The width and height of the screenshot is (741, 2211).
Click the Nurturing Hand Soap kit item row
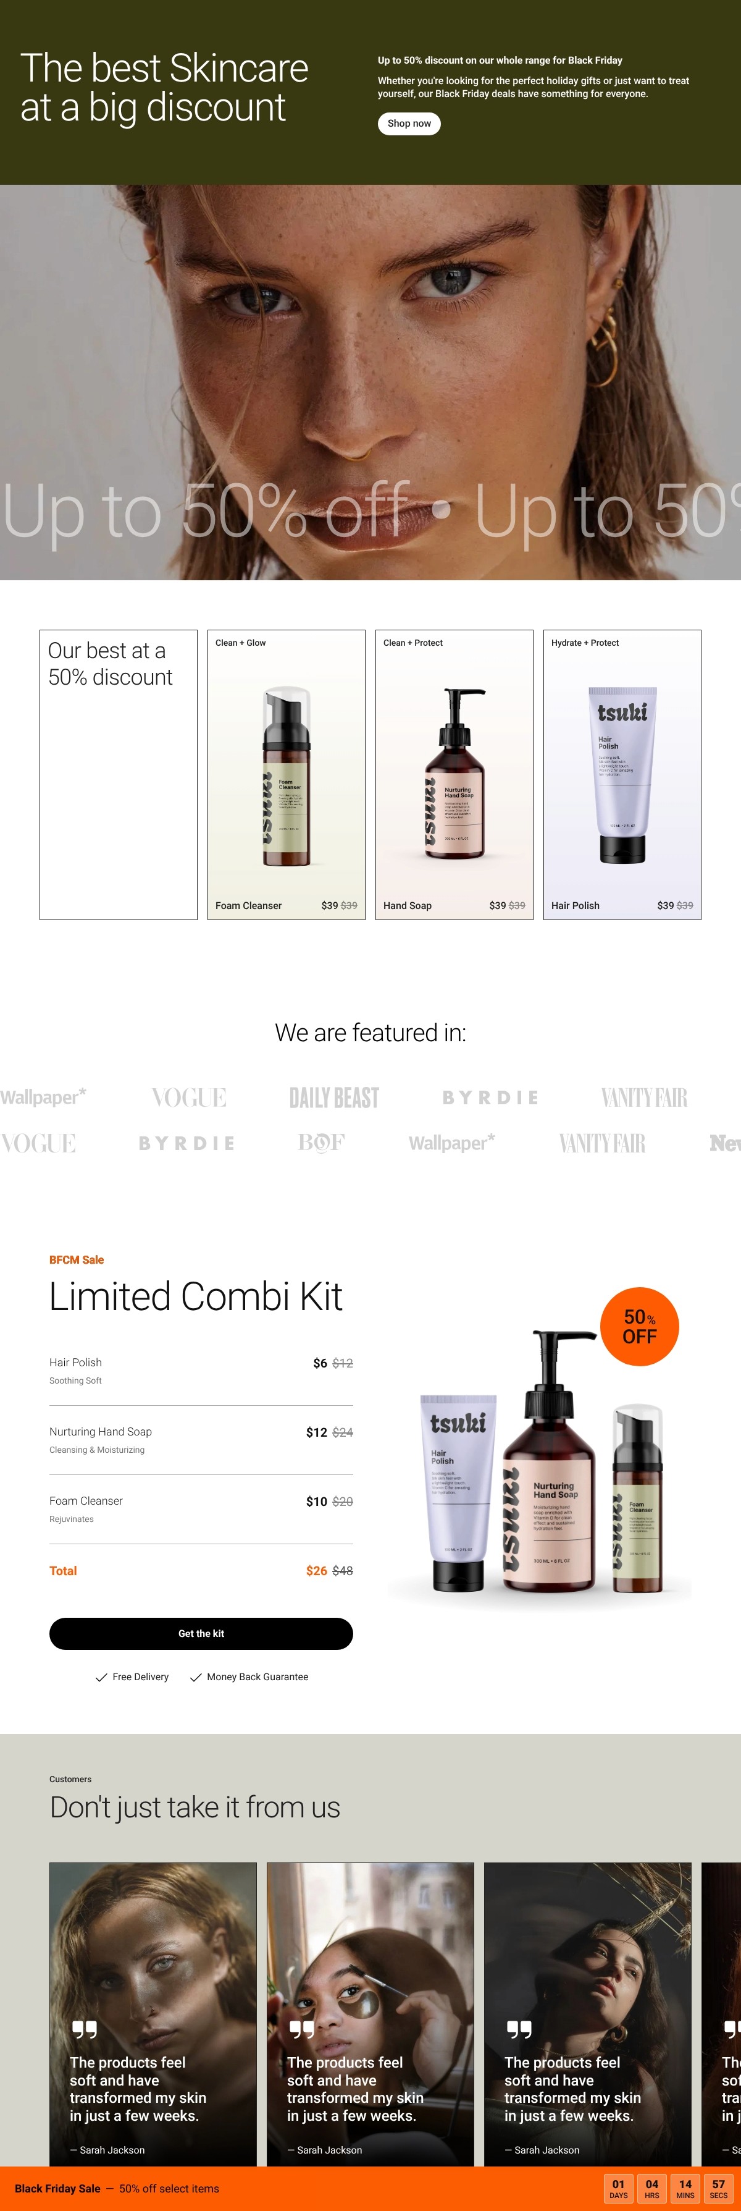coord(201,1439)
